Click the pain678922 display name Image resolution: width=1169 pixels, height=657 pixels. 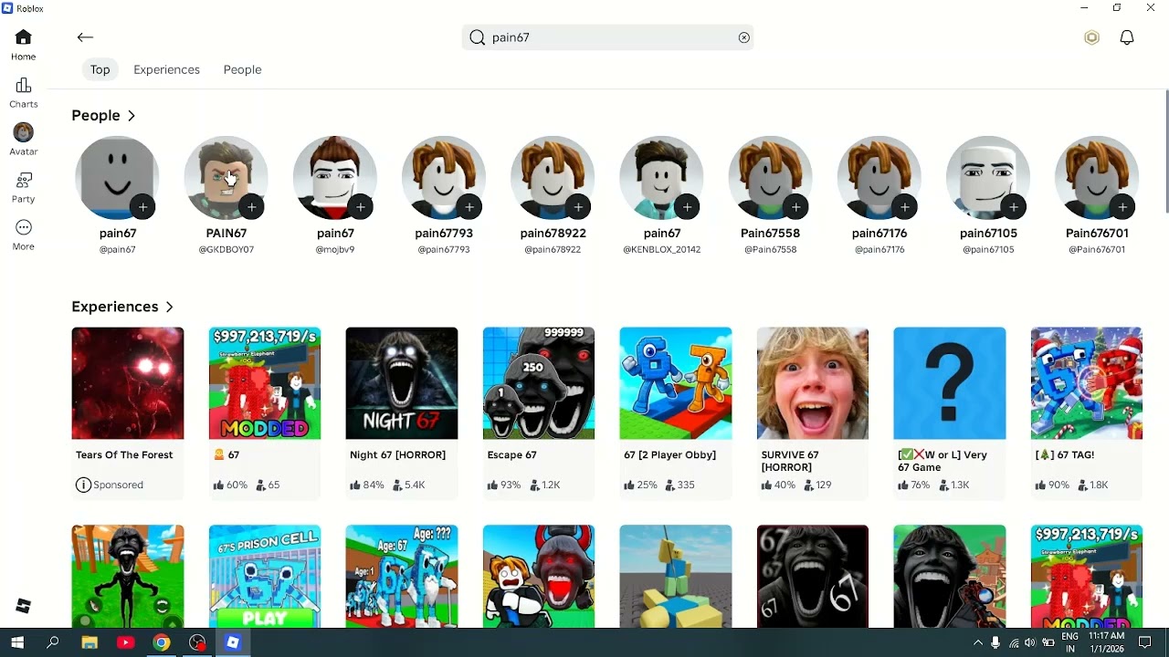click(x=553, y=234)
